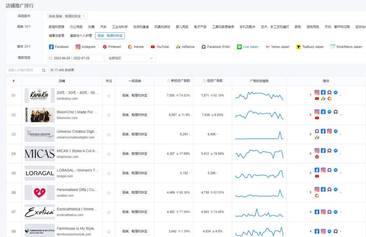Expand media list for KaraKu row
The height and width of the screenshot is (237, 366).
(x=341, y=96)
